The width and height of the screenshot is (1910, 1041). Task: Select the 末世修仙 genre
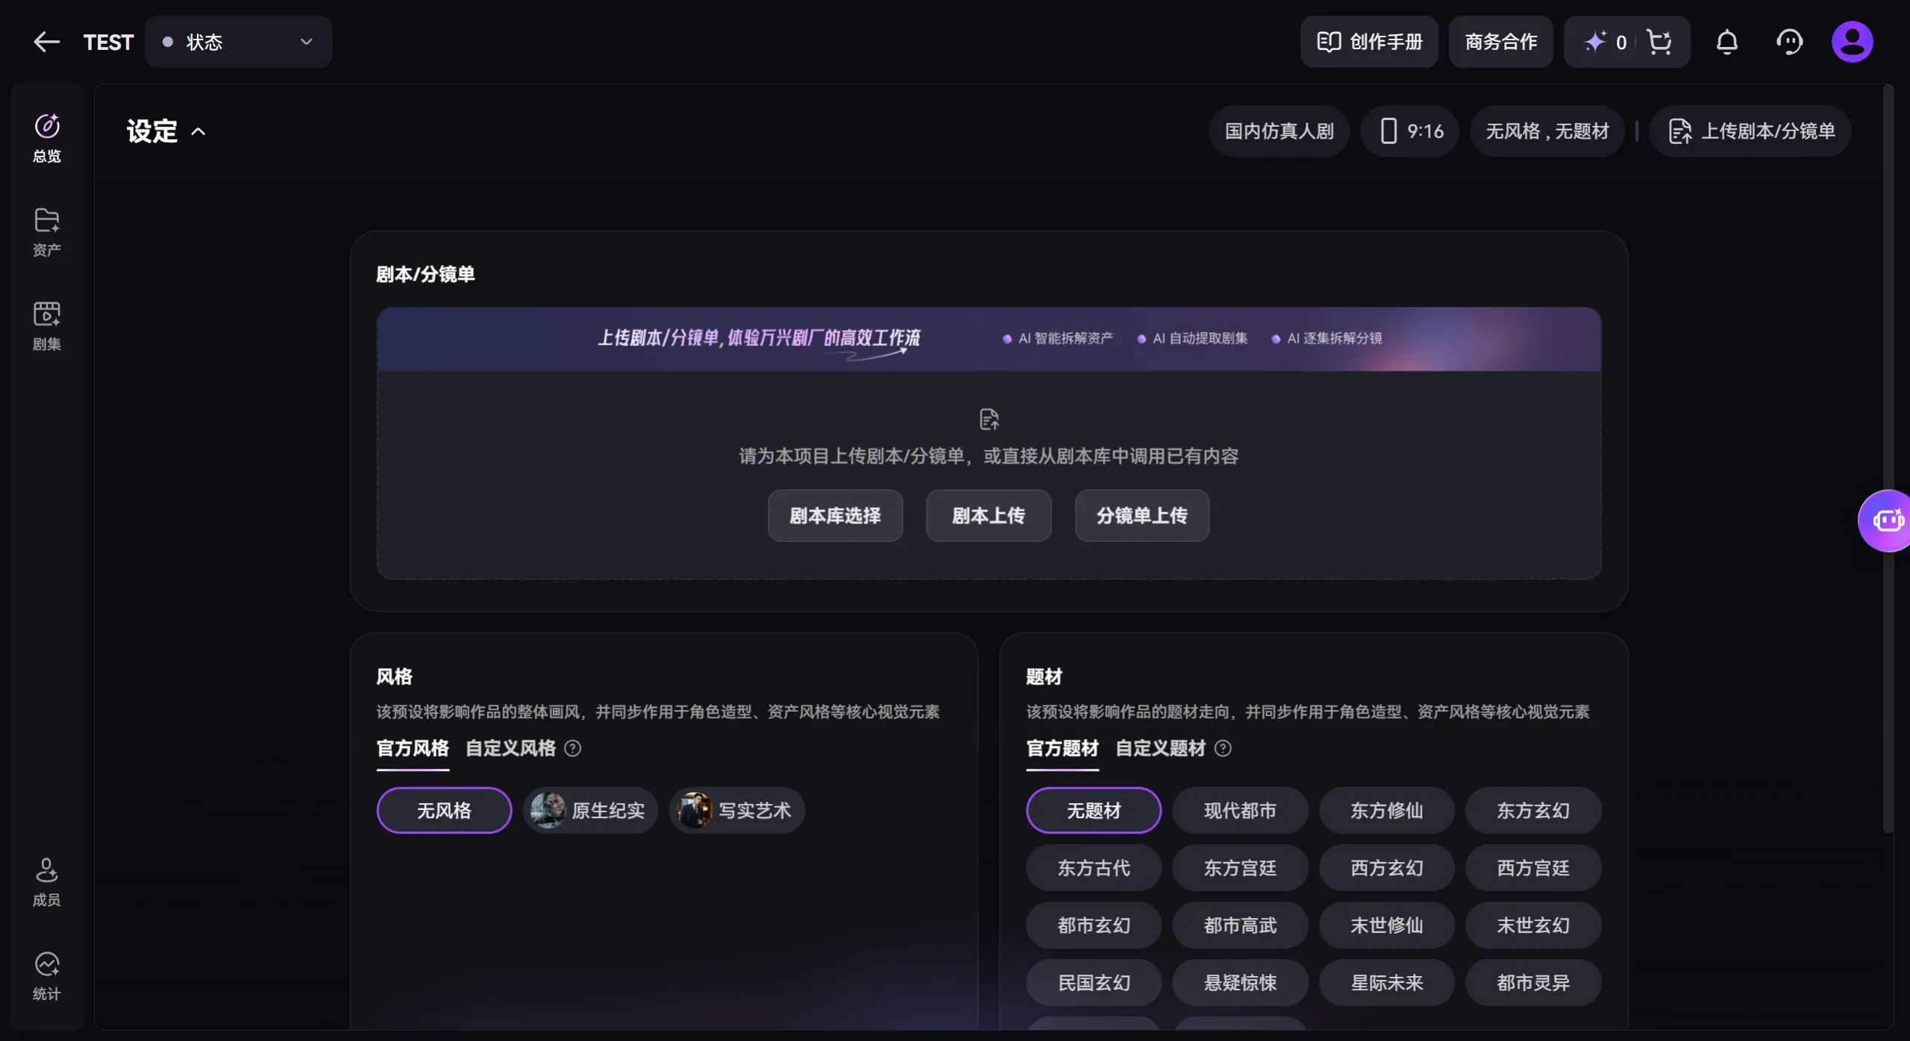tap(1387, 925)
